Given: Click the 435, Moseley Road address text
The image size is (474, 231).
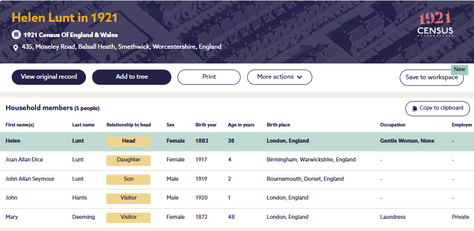Looking at the screenshot, I should pyautogui.click(x=122, y=47).
